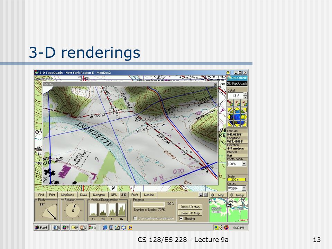Open the MapDocs tab

tap(67, 195)
